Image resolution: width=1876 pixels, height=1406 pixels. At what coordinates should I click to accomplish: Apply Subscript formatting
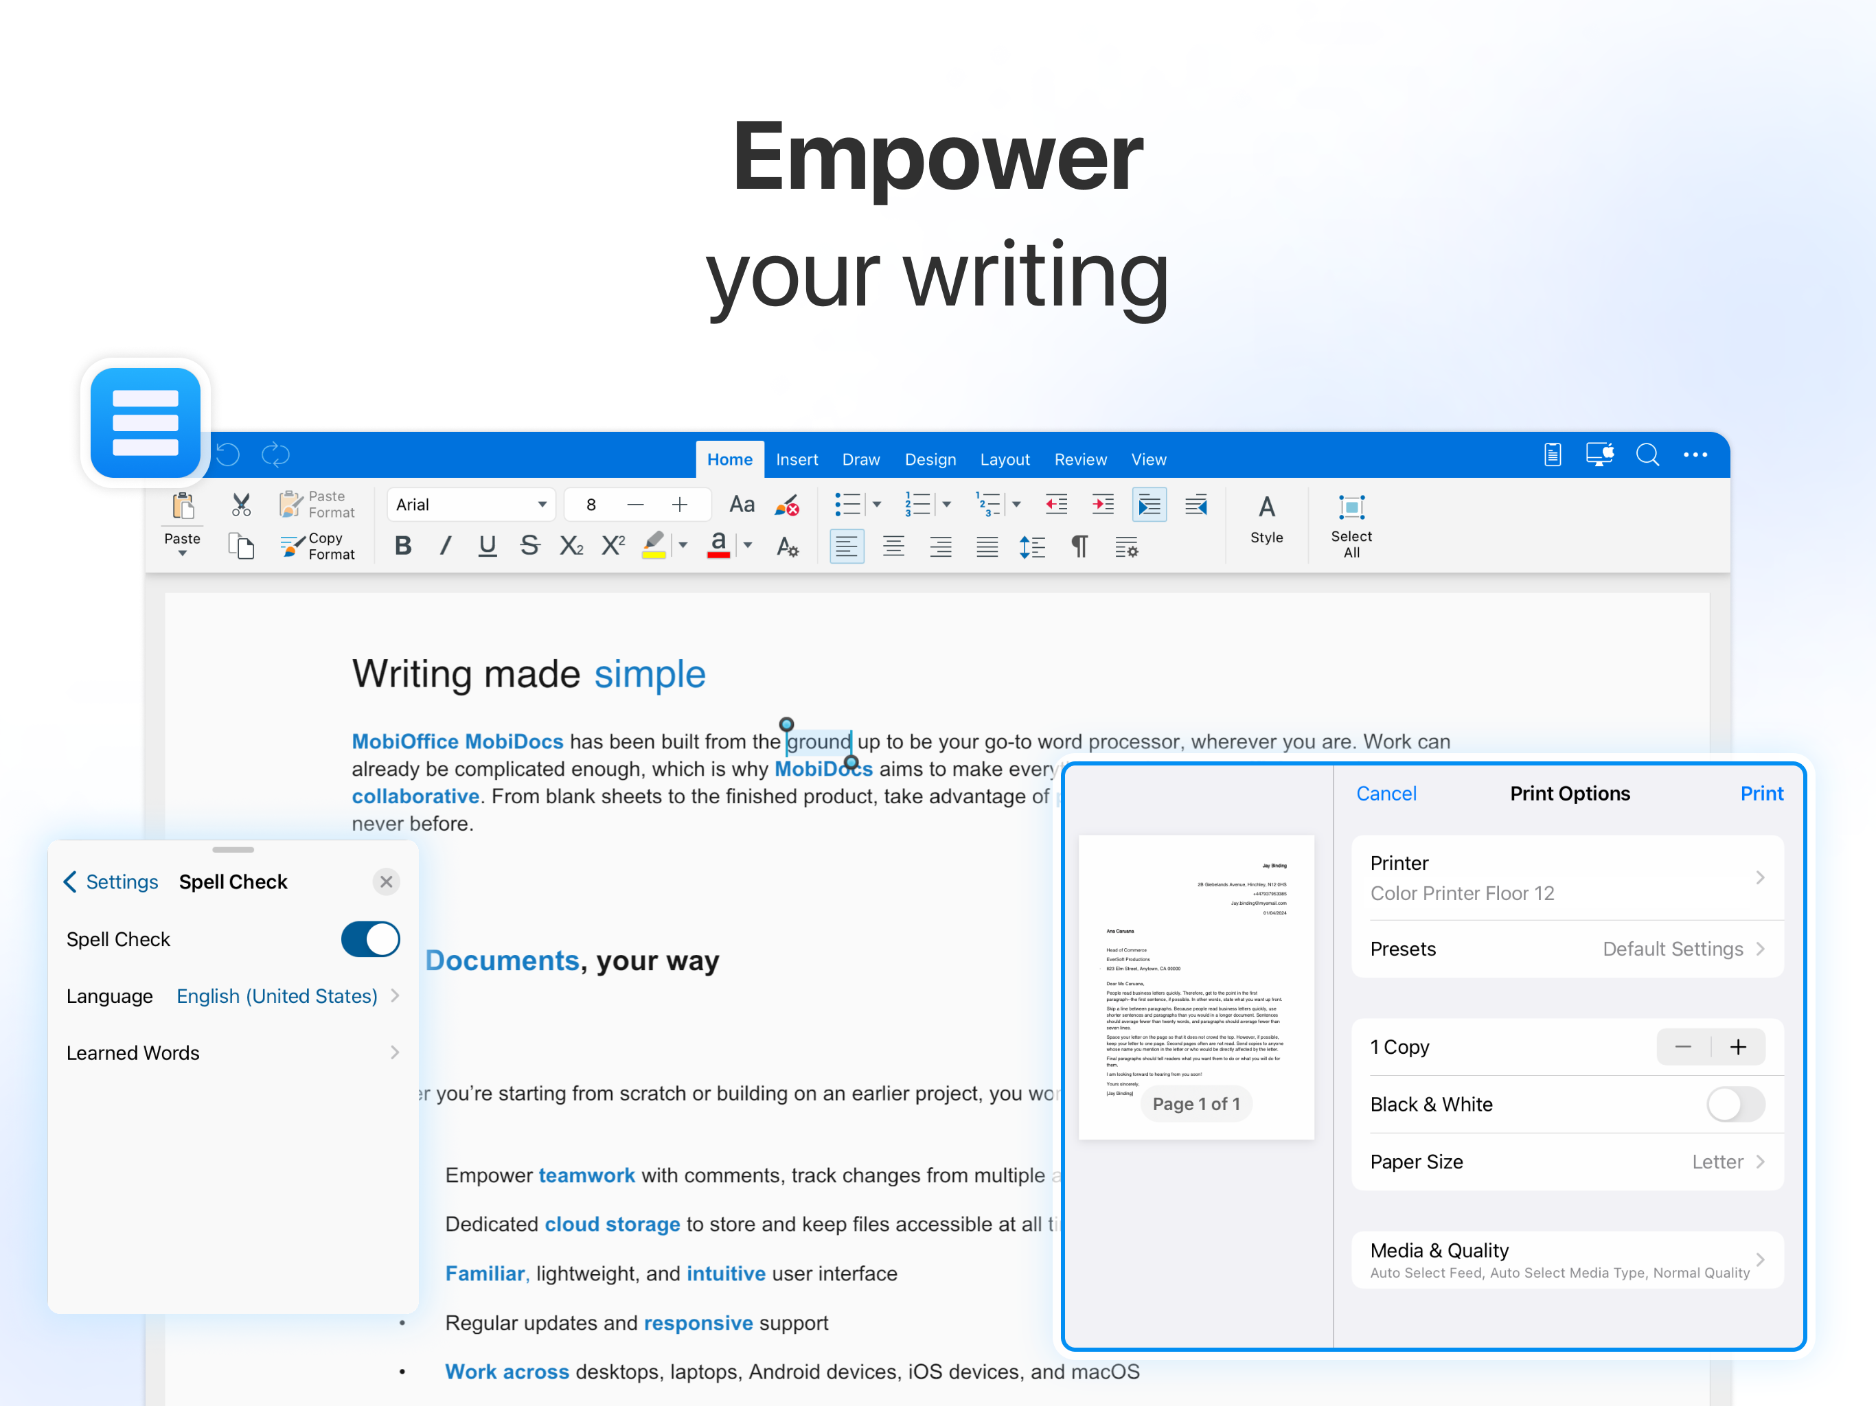[x=571, y=546]
